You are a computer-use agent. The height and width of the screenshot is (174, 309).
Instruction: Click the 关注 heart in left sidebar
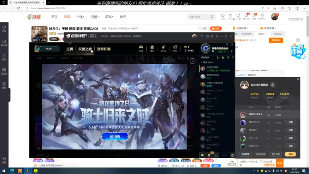[4, 29]
